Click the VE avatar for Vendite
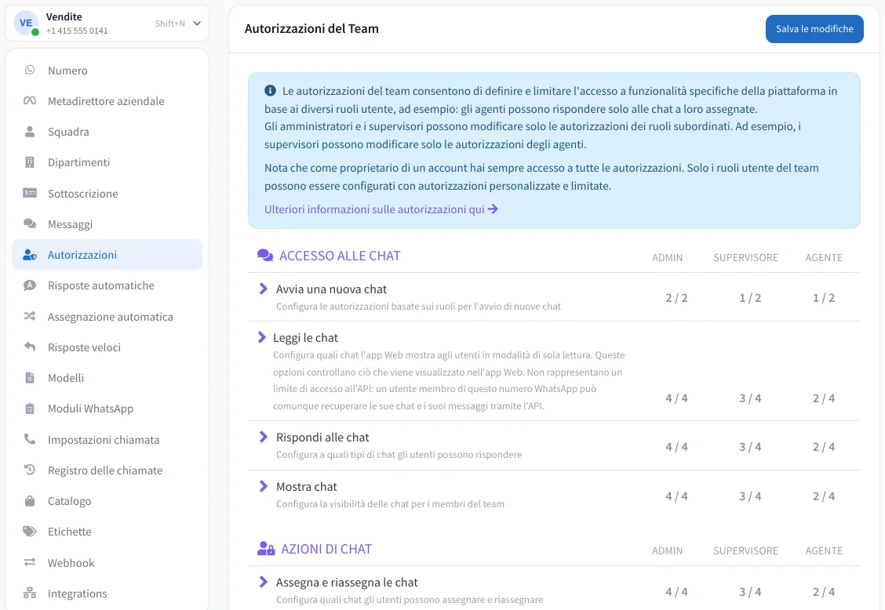 coord(26,24)
